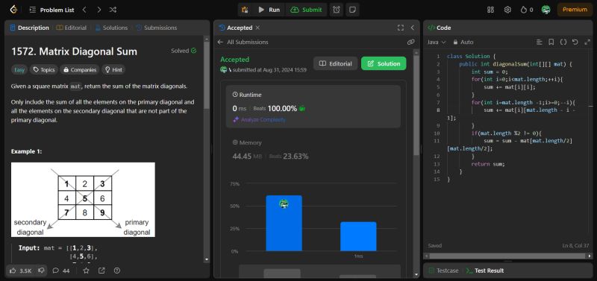Like the problem with thumbs up
597x281 pixels.
(21, 271)
